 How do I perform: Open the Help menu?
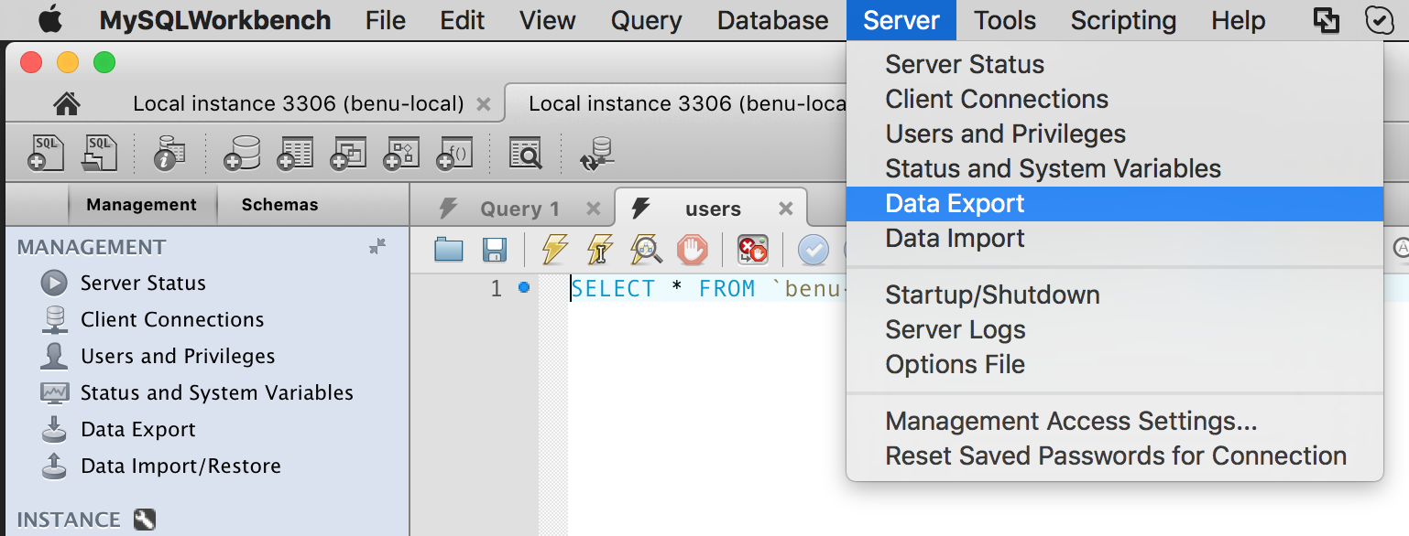(x=1238, y=20)
